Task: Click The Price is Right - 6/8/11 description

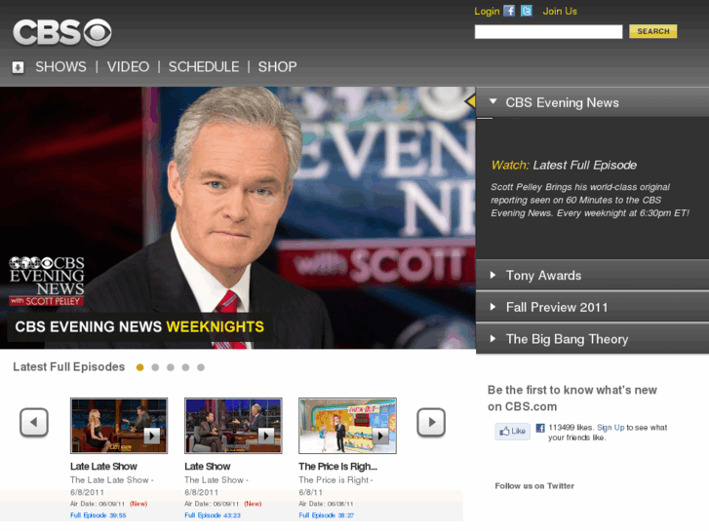Action: 335,486
